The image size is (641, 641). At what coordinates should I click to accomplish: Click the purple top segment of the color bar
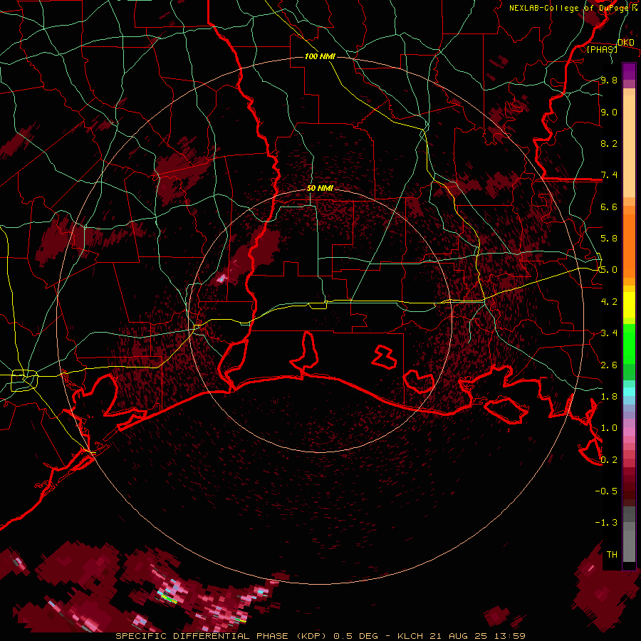click(x=629, y=71)
